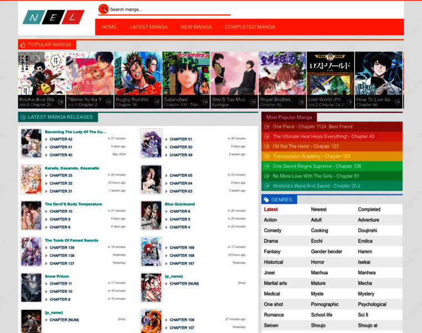Click Blue Quicksand cover thumbnail
Viewport: 422px width, 333px height.
click(x=151, y=216)
